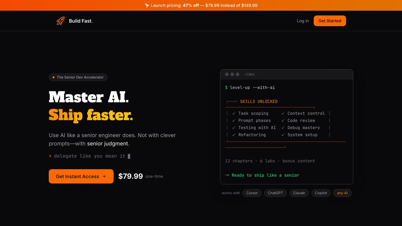Expand The Senior Dev Accelerator badge
The image size is (402, 226).
pyautogui.click(x=78, y=77)
